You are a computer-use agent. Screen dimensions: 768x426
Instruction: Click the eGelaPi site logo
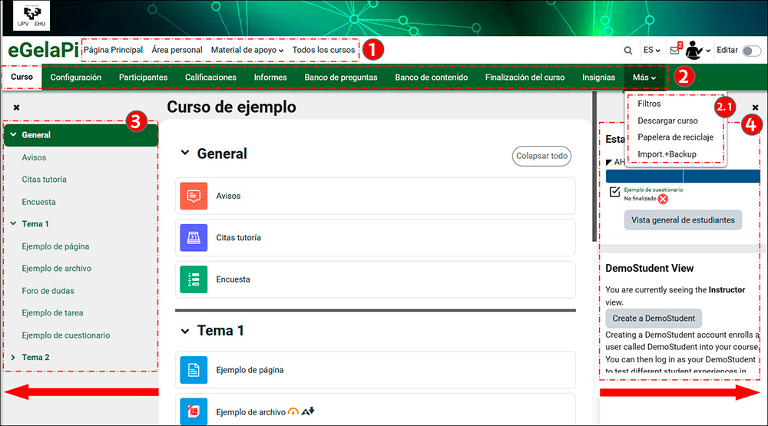pos(43,51)
